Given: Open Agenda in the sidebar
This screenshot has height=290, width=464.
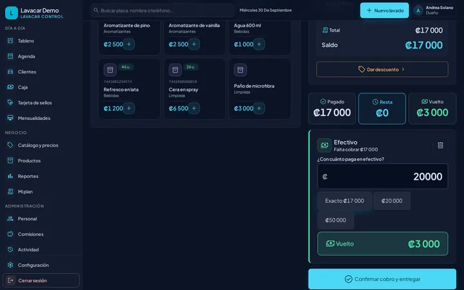Looking at the screenshot, I should [x=41, y=56].
